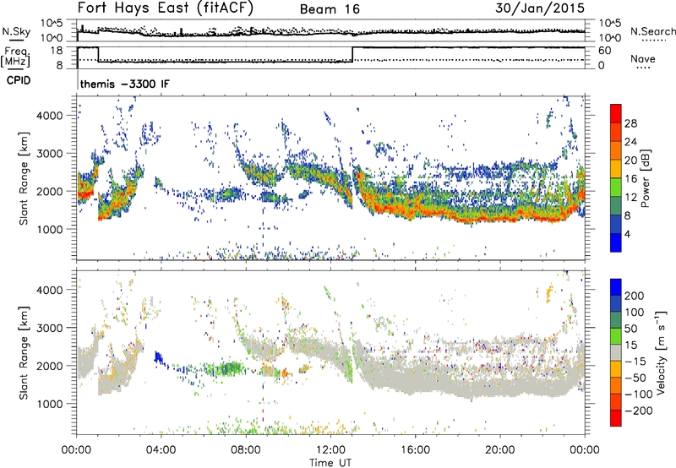The image size is (676, 468).
Task: Click the '4' power colorbar value
Action: pyautogui.click(x=627, y=234)
